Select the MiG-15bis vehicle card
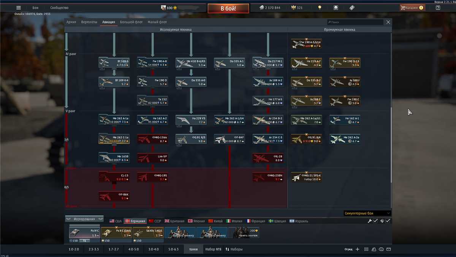 152,139
